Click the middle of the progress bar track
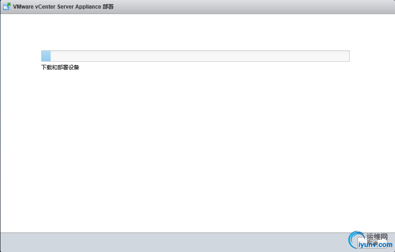This screenshot has width=395, height=252. pyautogui.click(x=195, y=56)
